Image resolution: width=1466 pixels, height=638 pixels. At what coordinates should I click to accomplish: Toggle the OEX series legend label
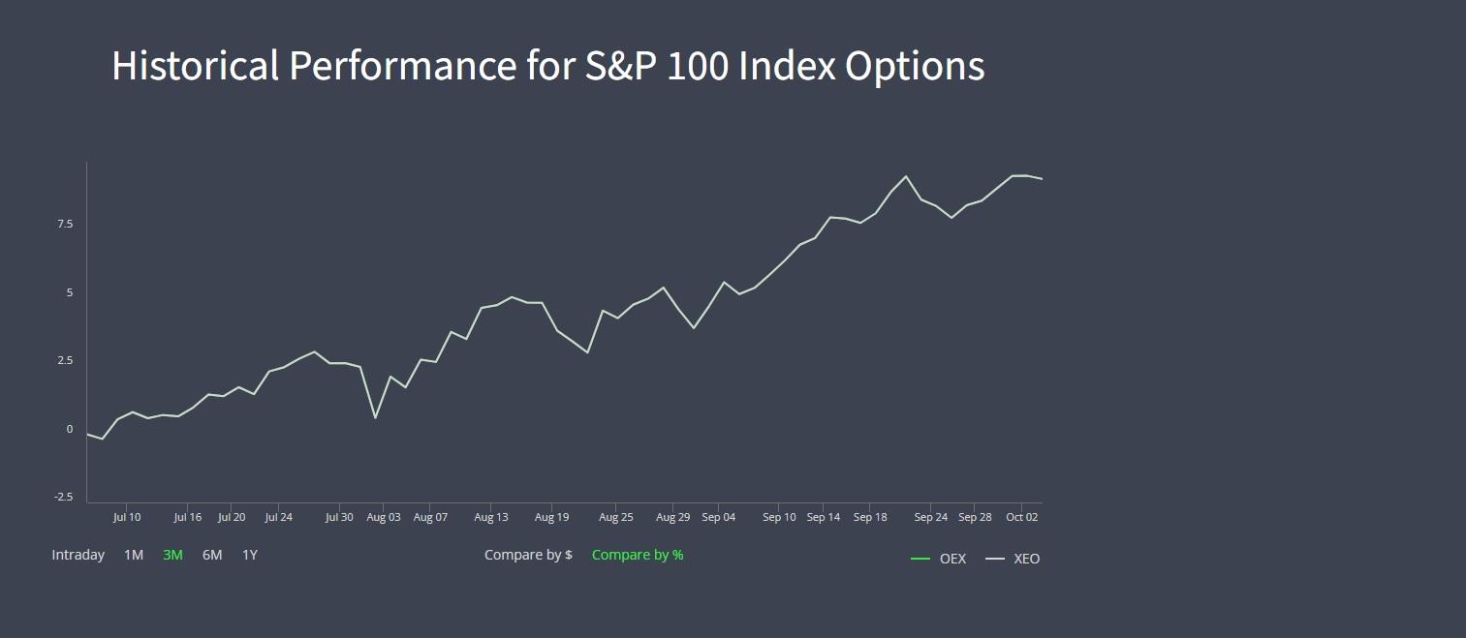point(952,559)
